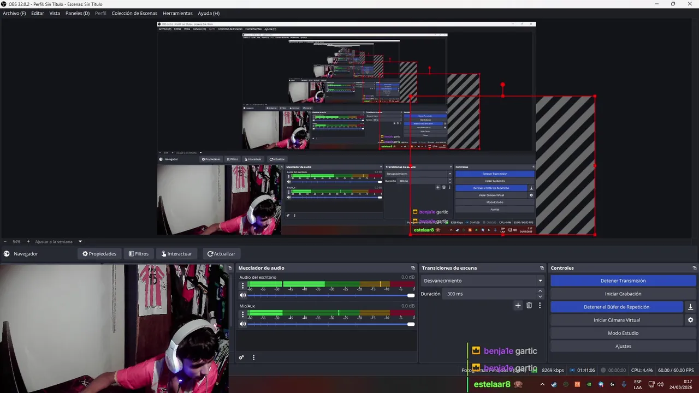
Task: Click the 54% zoom level text
Action: 16,241
